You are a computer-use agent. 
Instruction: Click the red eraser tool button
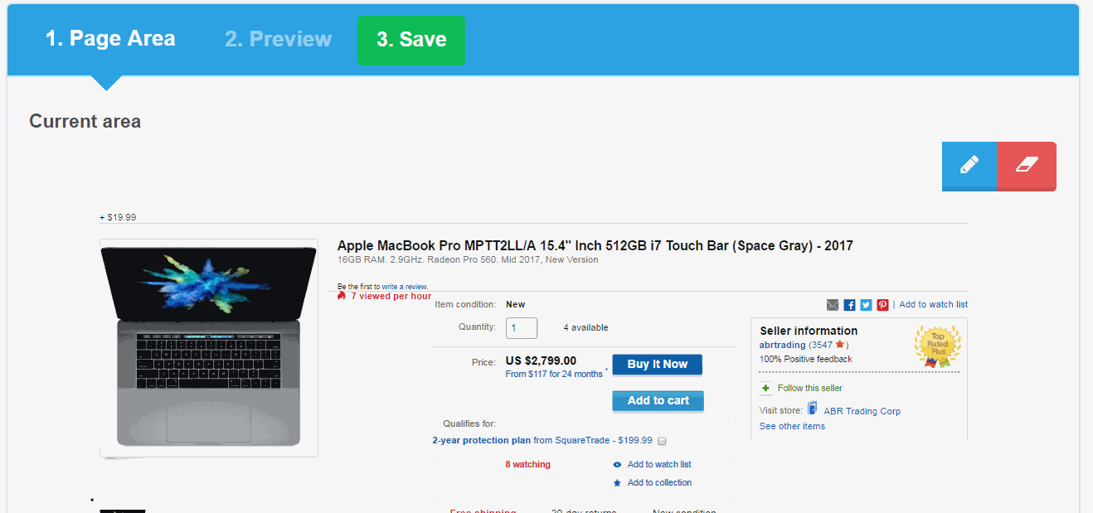[x=1026, y=165]
